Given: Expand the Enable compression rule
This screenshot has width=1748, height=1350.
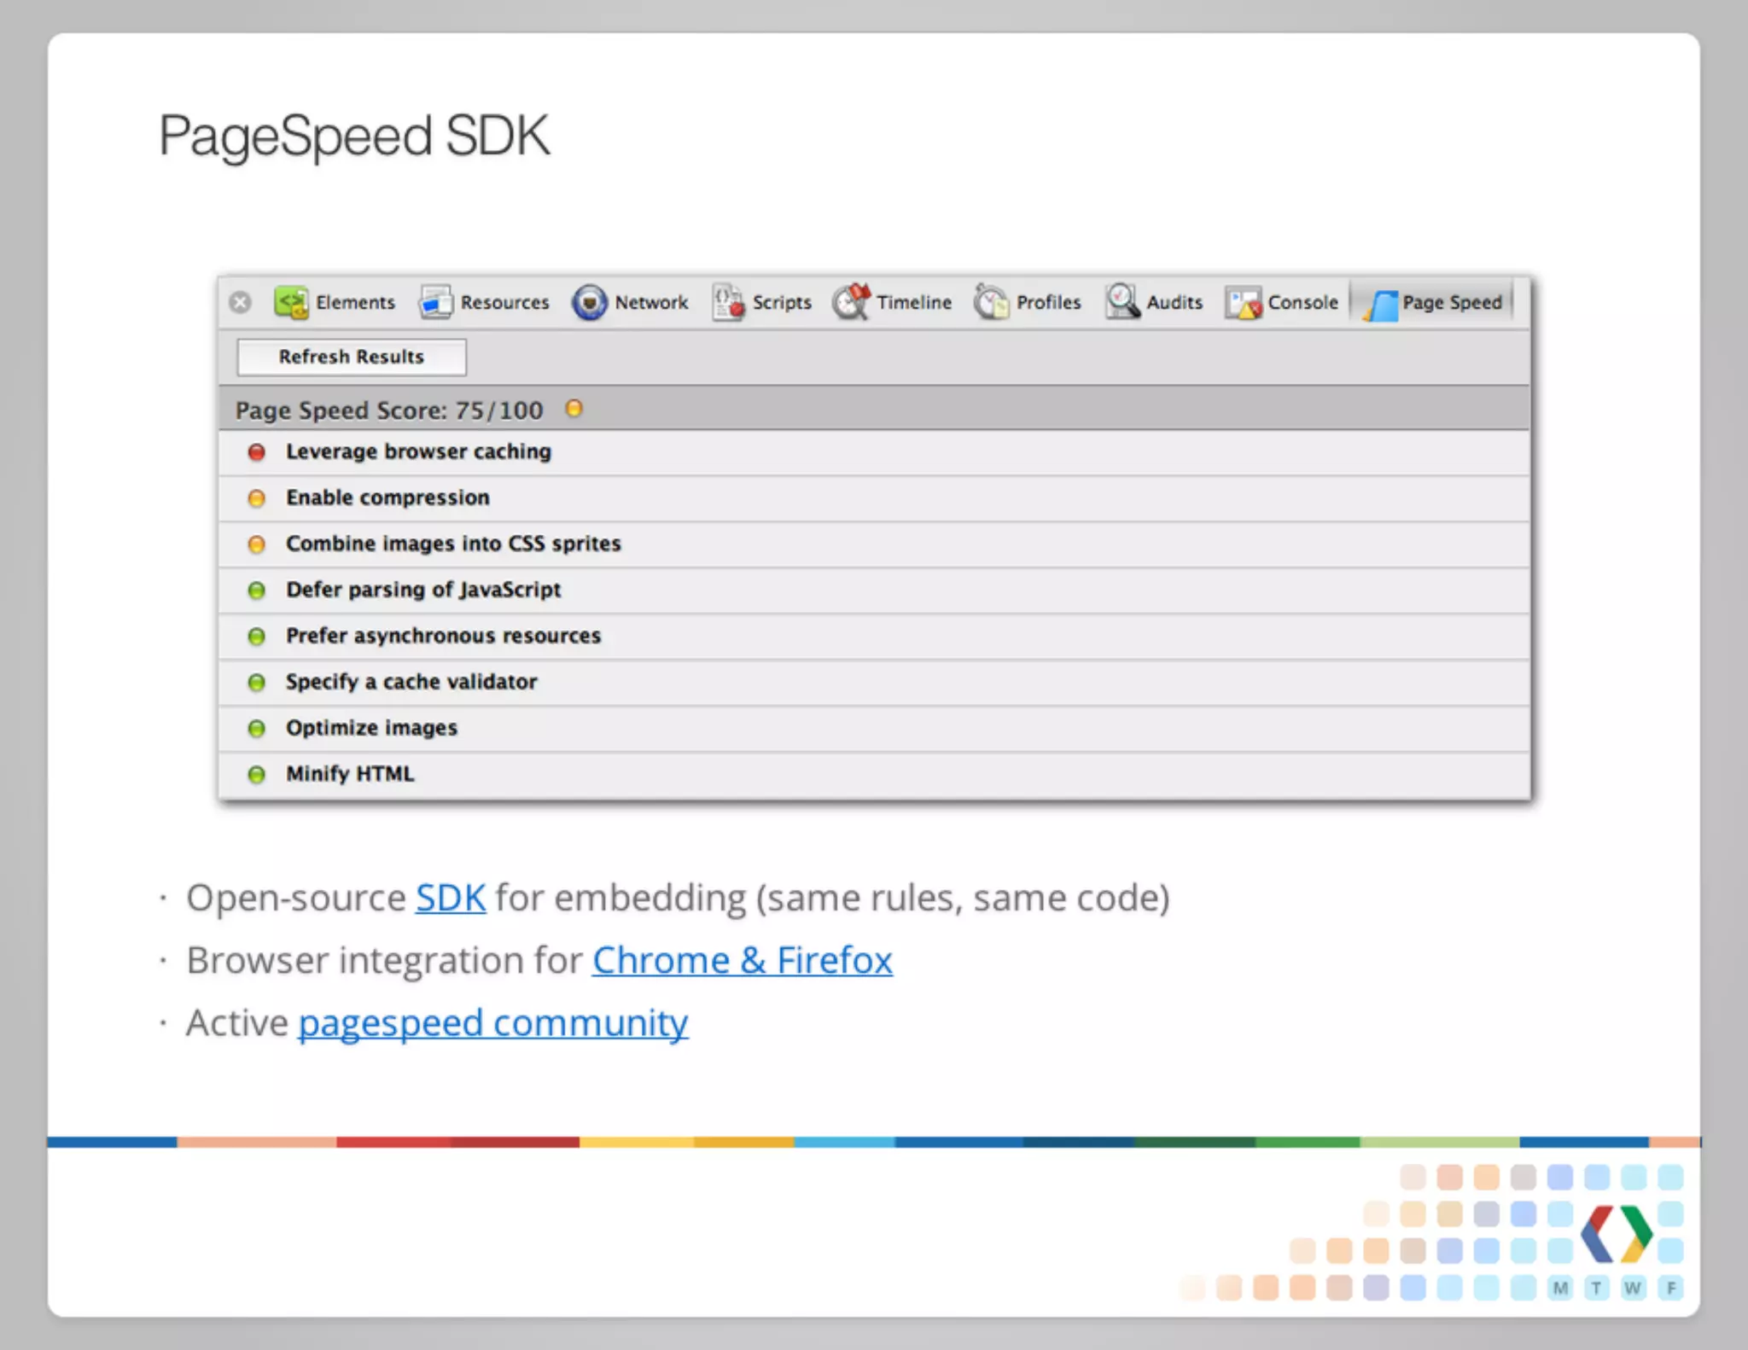Looking at the screenshot, I should [x=387, y=498].
